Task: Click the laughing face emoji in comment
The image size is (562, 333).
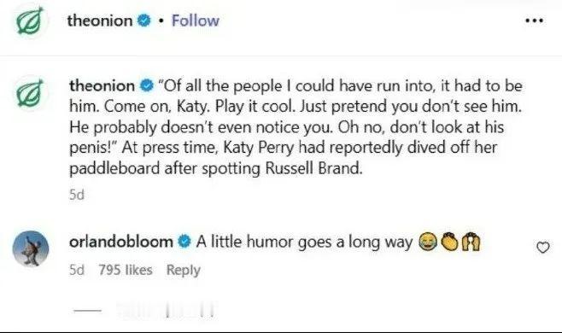Action: (428, 242)
